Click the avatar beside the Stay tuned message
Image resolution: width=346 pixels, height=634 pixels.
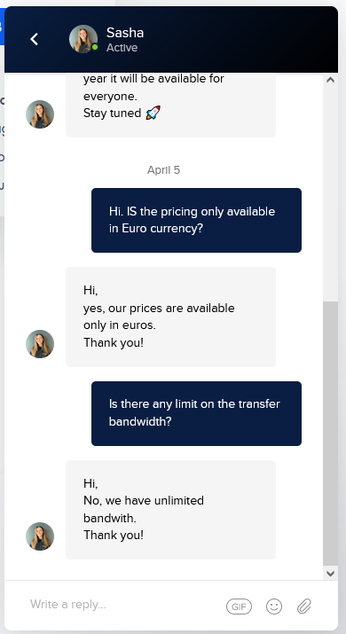pos(40,114)
